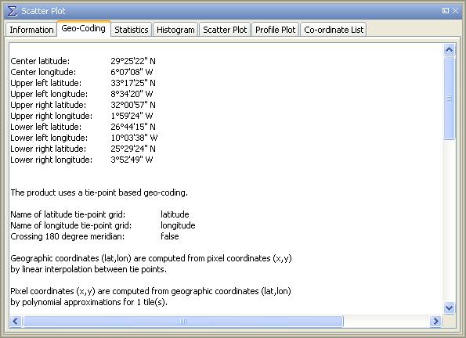Open the Information tab

point(31,30)
